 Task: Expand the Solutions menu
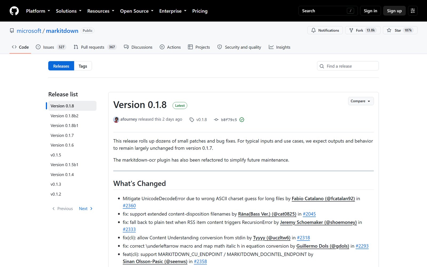click(x=69, y=11)
